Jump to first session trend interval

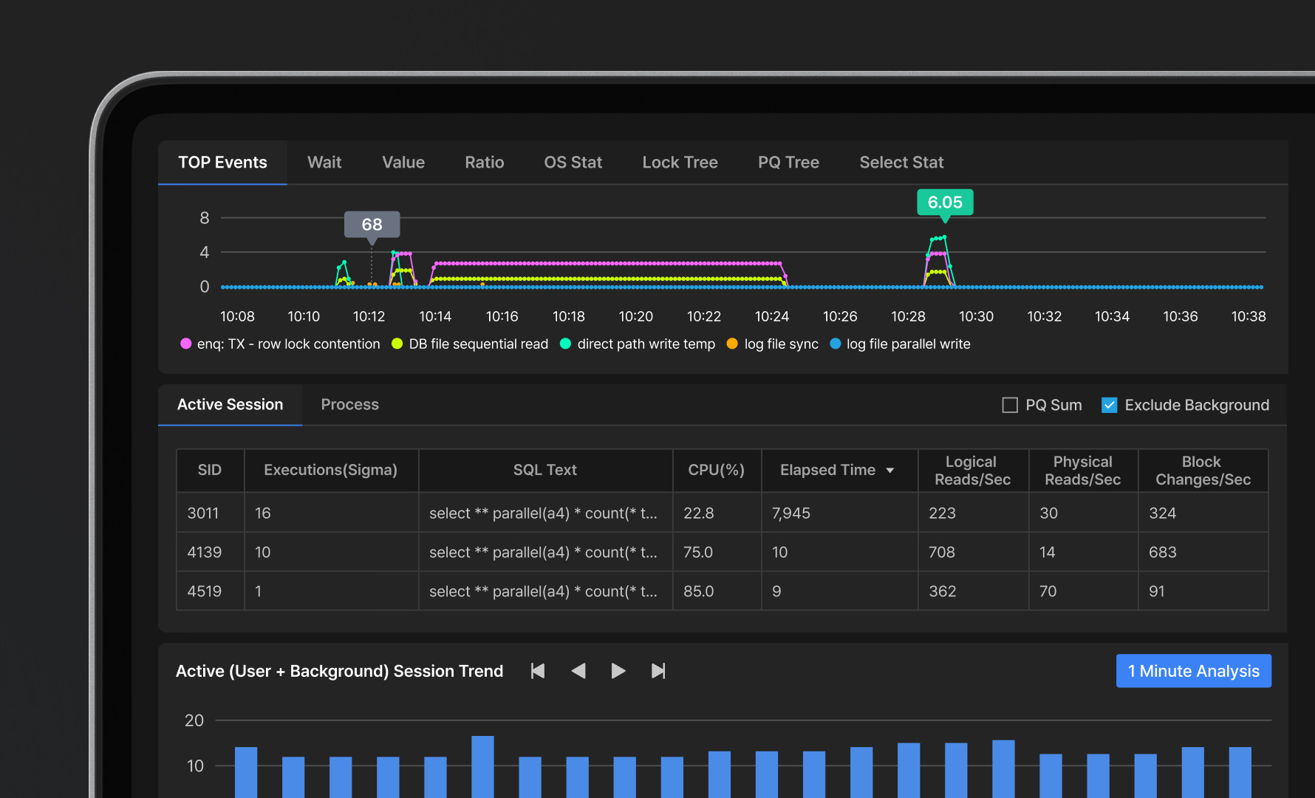pyautogui.click(x=538, y=671)
